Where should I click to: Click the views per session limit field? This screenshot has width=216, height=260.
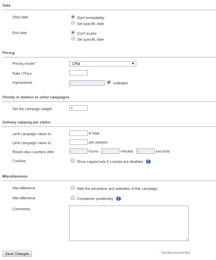pos(78,142)
